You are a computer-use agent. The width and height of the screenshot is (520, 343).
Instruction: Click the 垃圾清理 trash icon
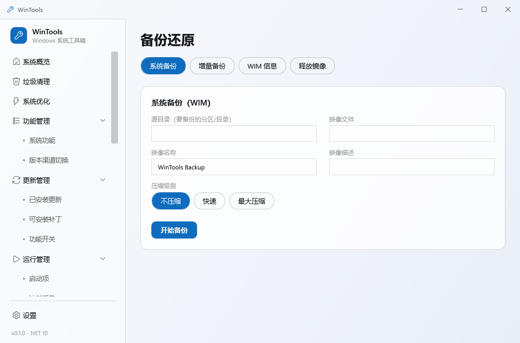[x=16, y=82]
